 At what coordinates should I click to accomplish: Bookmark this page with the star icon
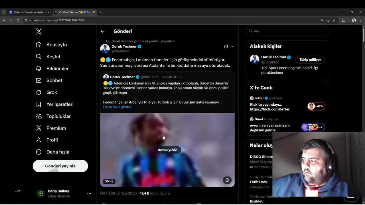point(334,20)
